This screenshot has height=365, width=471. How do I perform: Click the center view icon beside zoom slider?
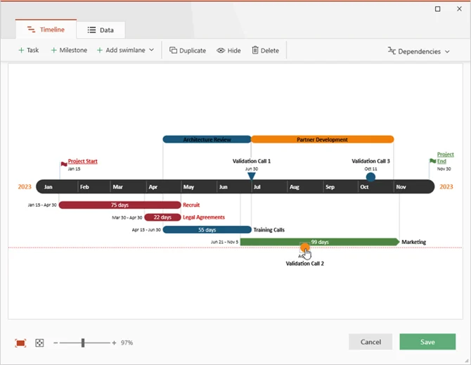[40, 342]
